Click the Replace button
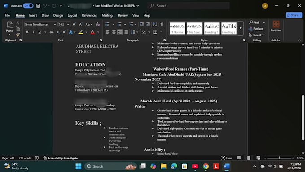305x172 pixels. 256,29
